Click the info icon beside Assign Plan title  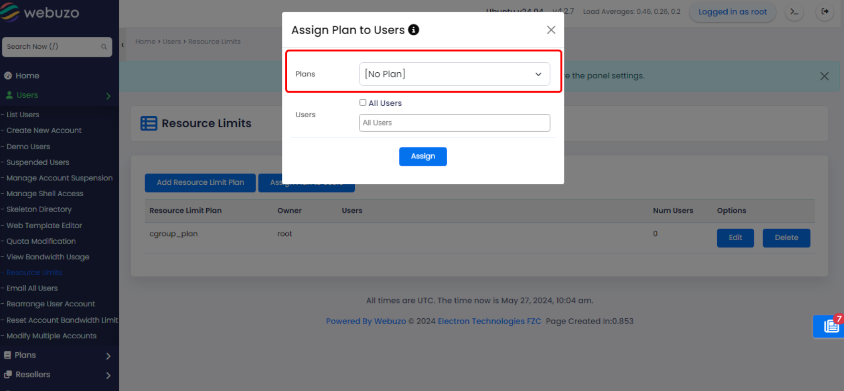(414, 30)
